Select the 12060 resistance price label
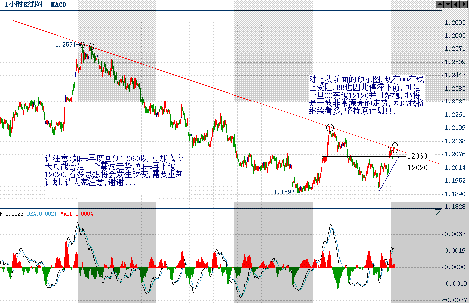This screenshot has height=303, width=469. coord(416,156)
